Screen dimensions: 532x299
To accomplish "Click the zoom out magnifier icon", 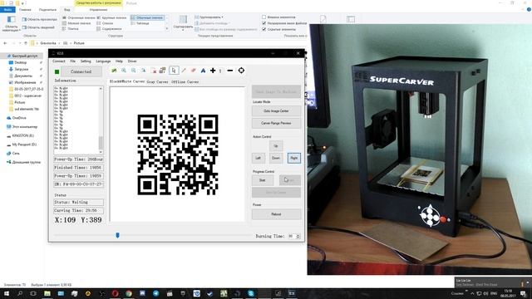I will [134, 71].
